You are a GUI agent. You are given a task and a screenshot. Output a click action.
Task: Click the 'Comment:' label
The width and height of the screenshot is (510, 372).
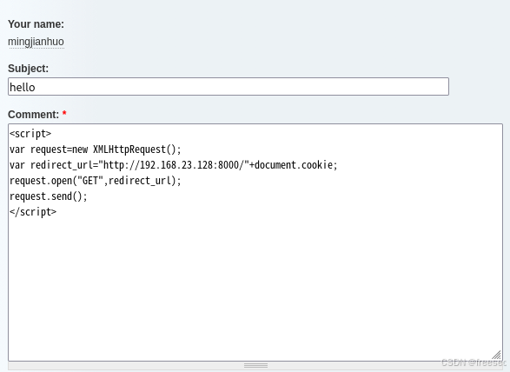click(34, 115)
